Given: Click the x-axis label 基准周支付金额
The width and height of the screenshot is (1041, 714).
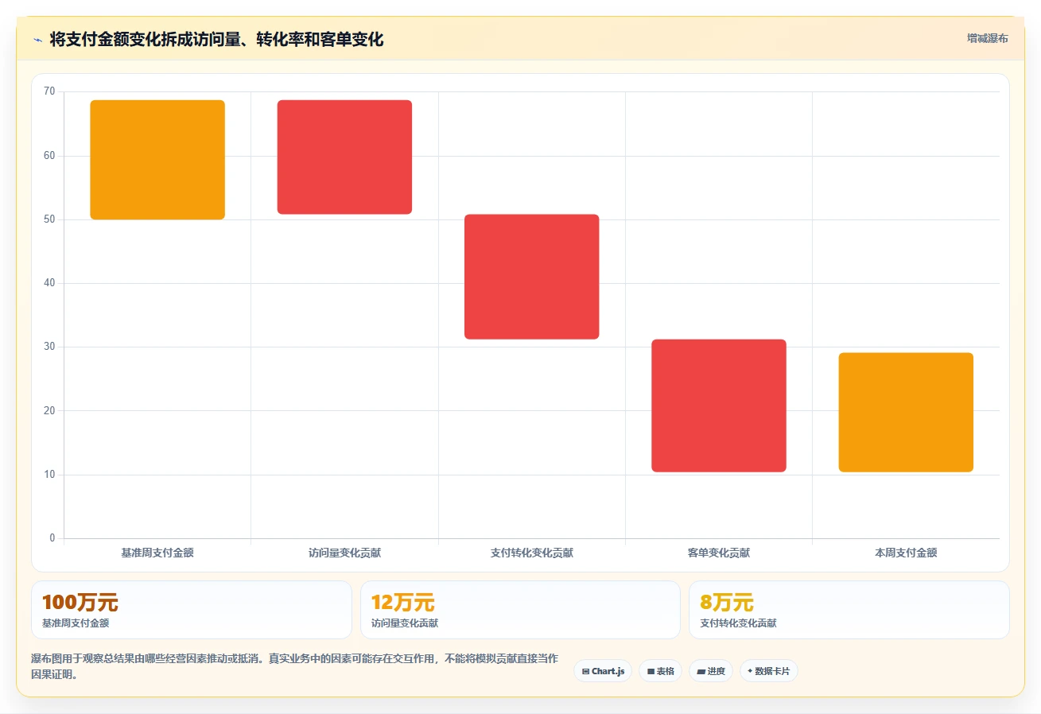Looking at the screenshot, I should coord(157,553).
